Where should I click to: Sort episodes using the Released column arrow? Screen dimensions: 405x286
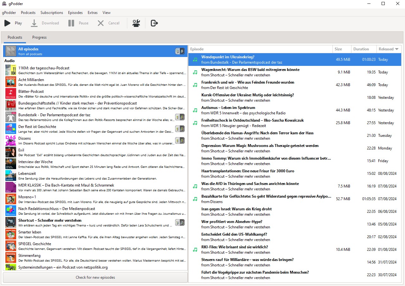[x=396, y=49]
